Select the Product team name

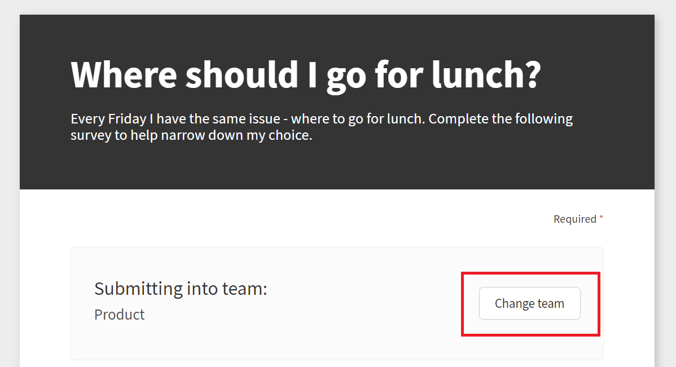pyautogui.click(x=120, y=315)
